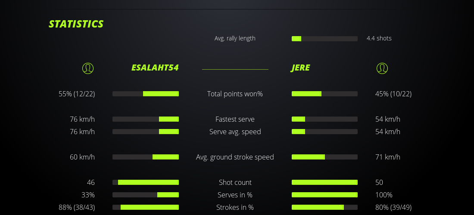Click the Shot count label
This screenshot has width=474, height=215.
[235, 182]
